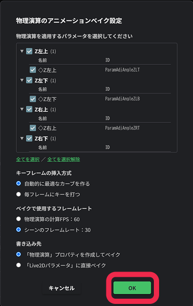
Task: Click the 全てを選択 link
Action: (28, 159)
